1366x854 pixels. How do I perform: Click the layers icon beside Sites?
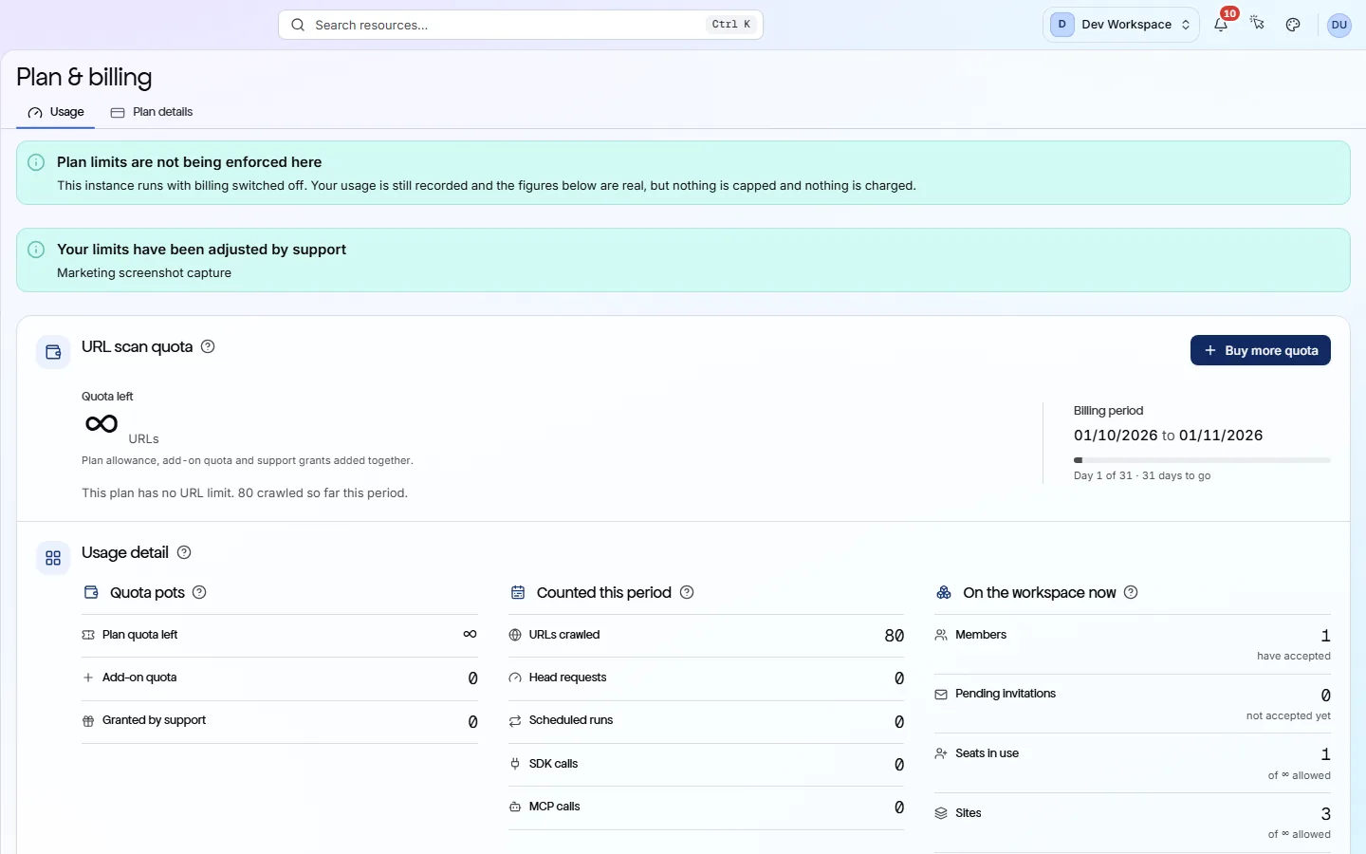click(941, 813)
